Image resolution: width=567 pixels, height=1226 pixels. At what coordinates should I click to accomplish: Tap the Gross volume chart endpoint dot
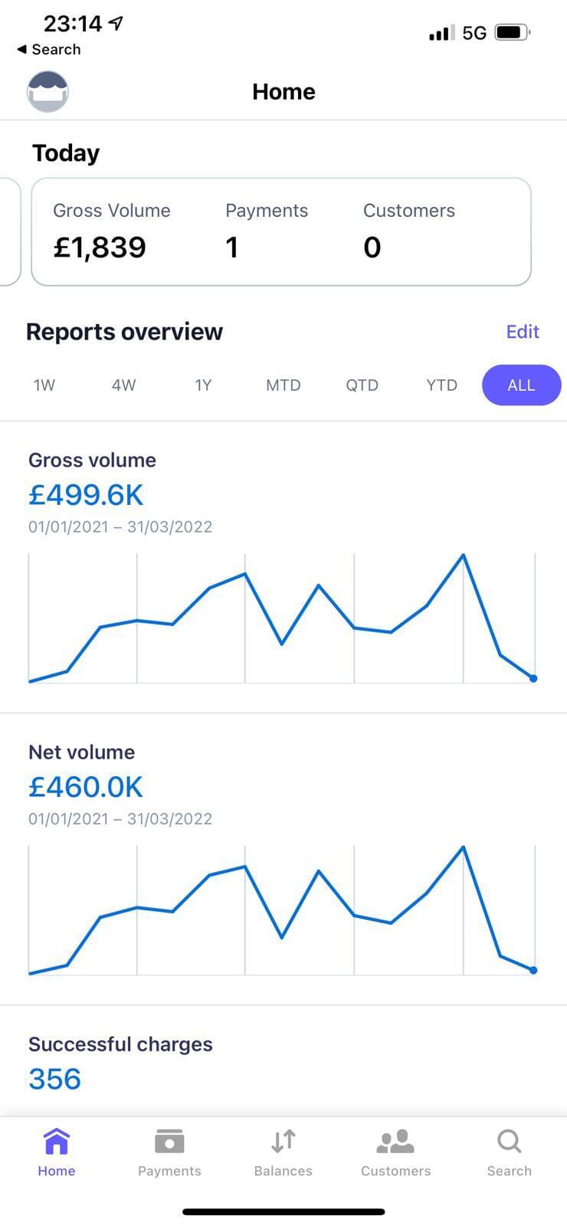click(x=533, y=678)
